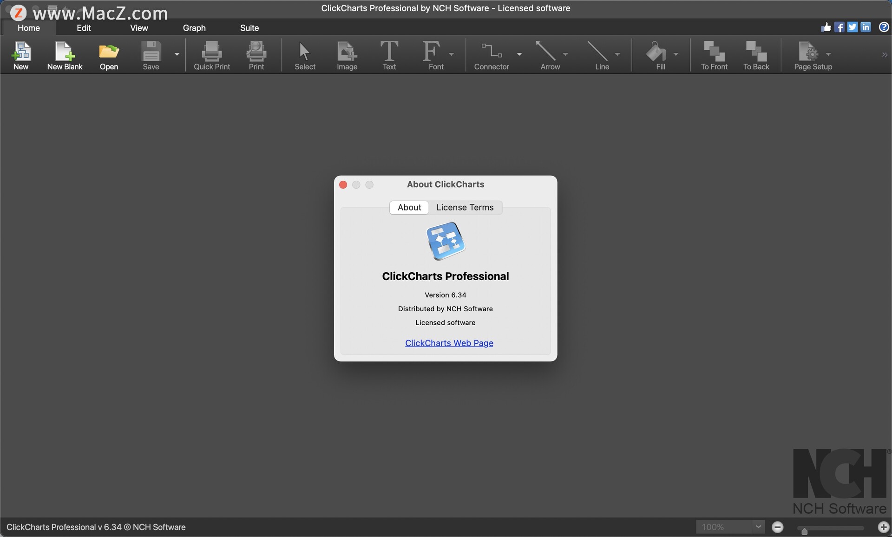Open the Graph menu
The height and width of the screenshot is (537, 892).
[194, 27]
